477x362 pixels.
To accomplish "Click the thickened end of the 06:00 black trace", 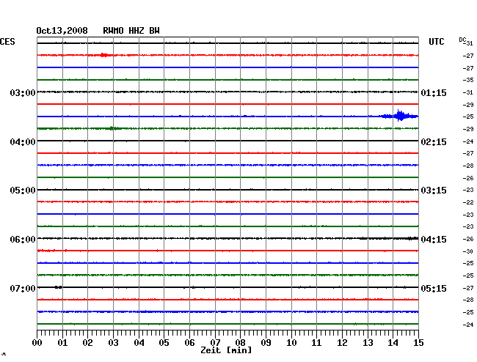I will point(413,238).
